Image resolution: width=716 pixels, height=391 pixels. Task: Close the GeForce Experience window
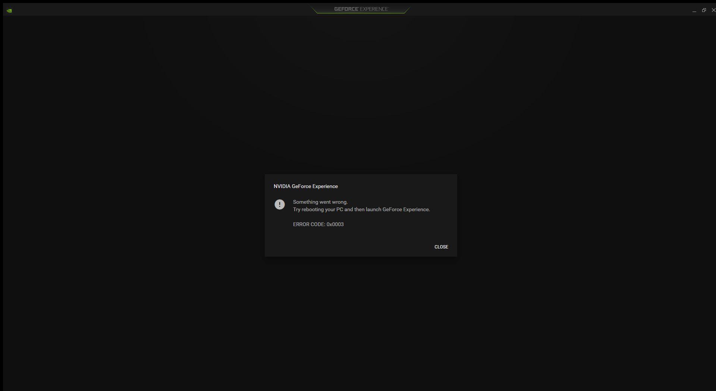(x=713, y=10)
